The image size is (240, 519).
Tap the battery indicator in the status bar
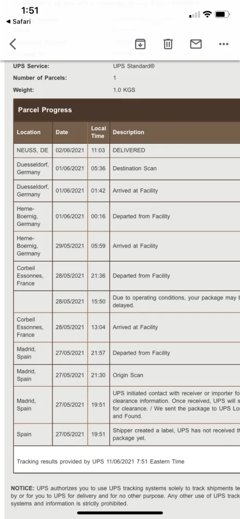[x=222, y=14]
